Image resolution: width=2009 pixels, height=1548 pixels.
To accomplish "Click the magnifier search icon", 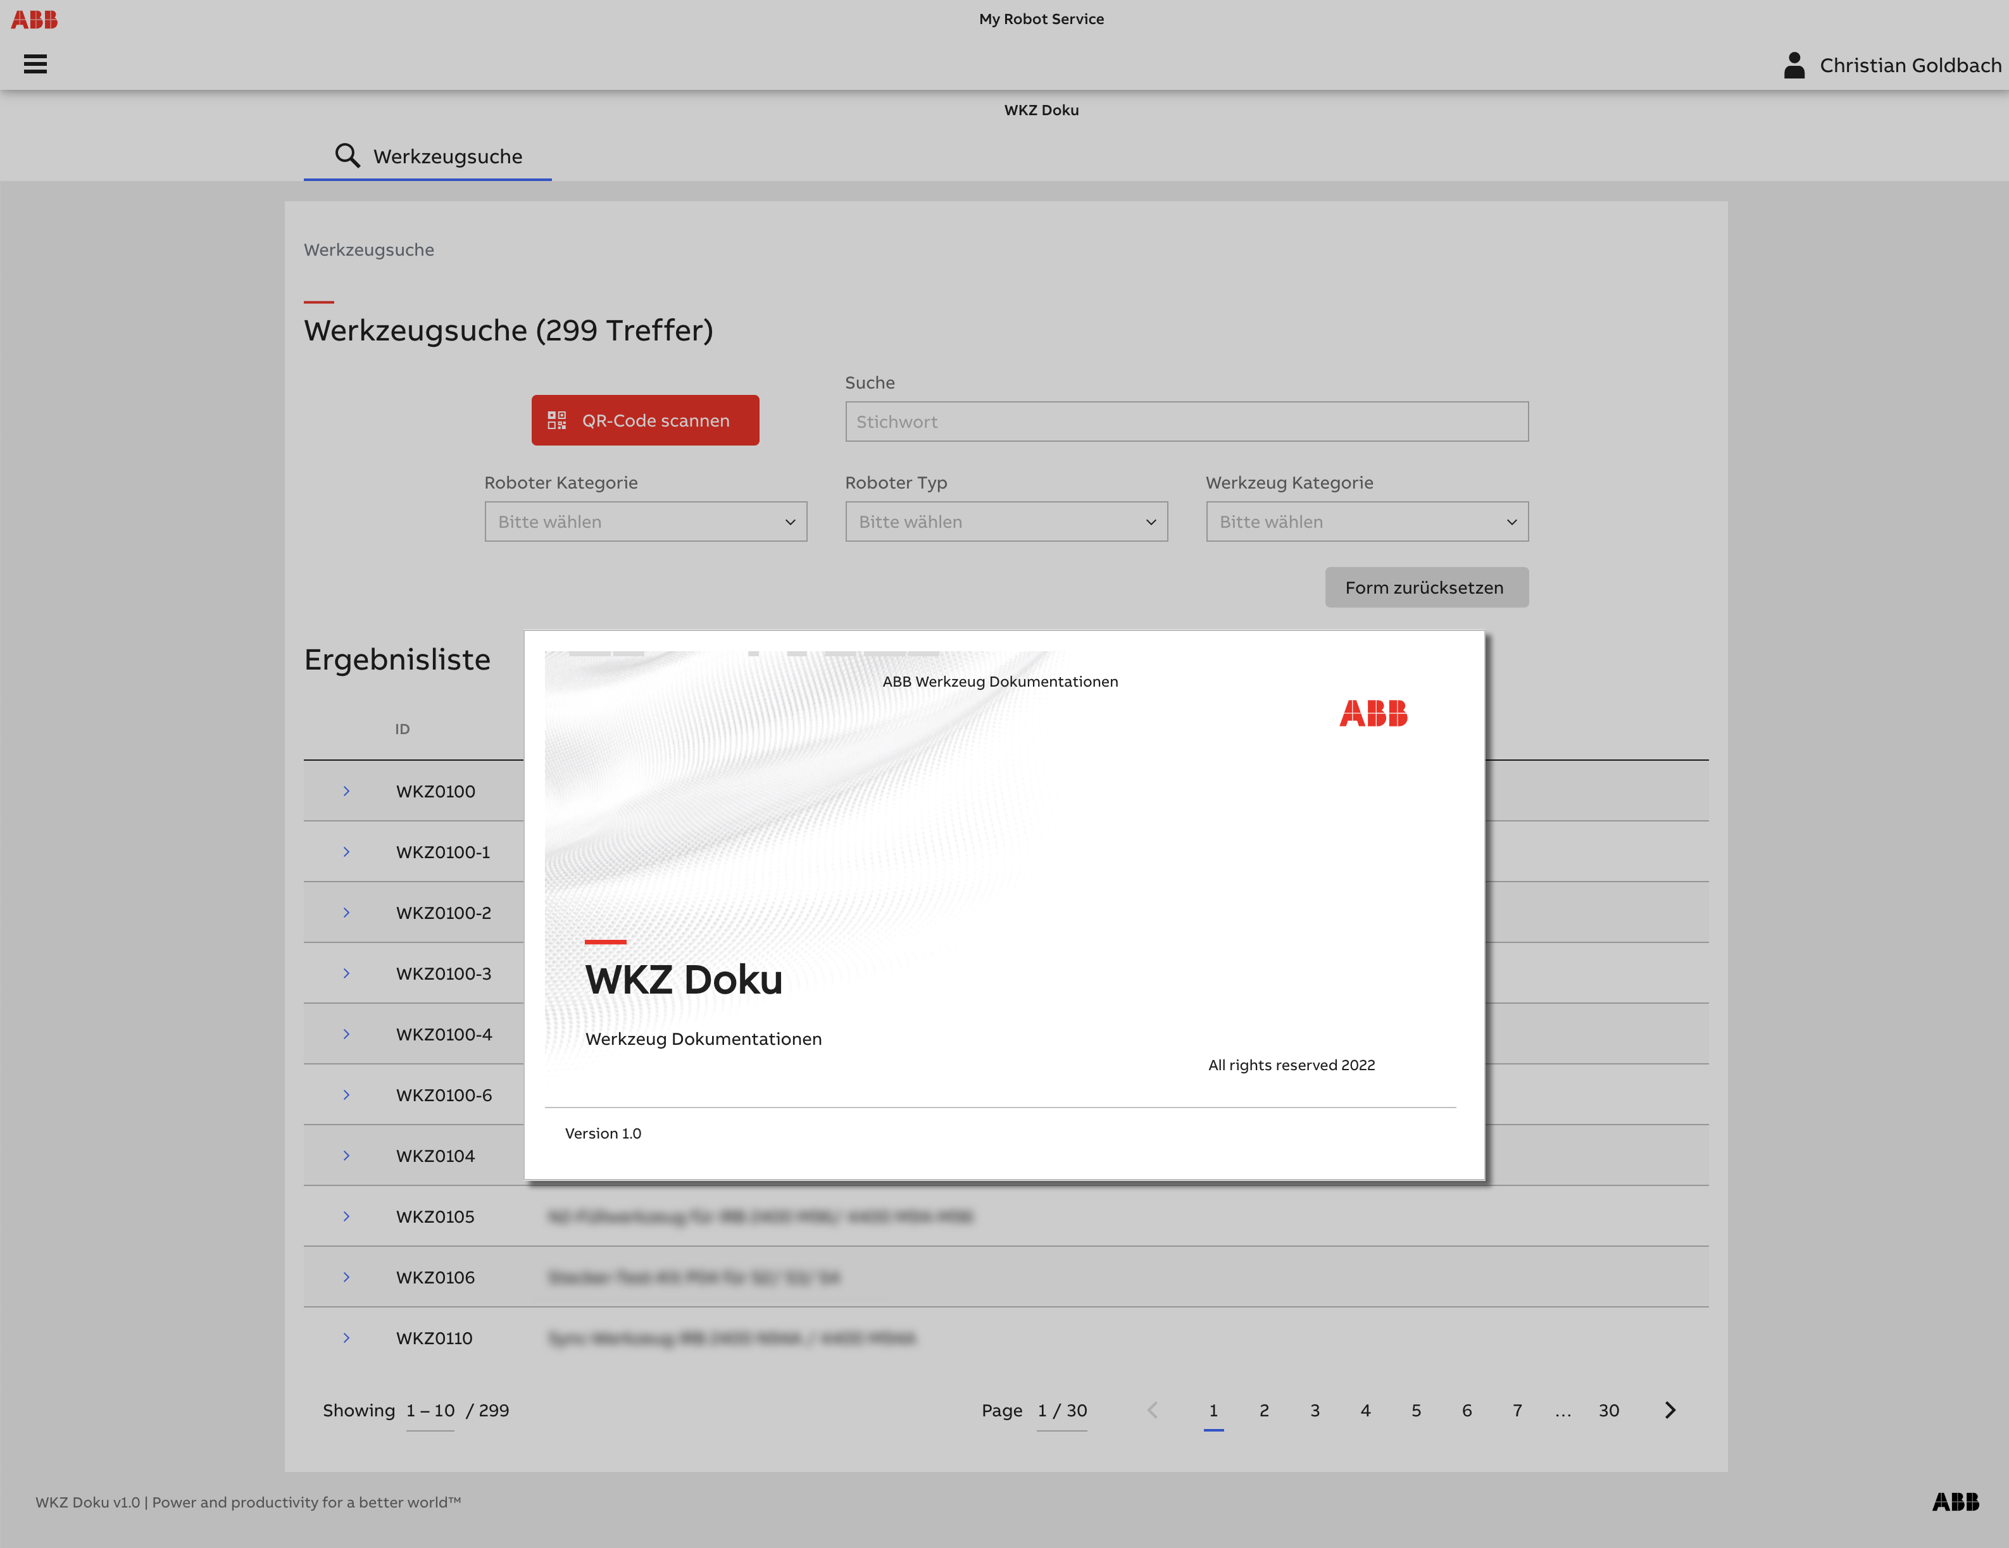I will (347, 156).
